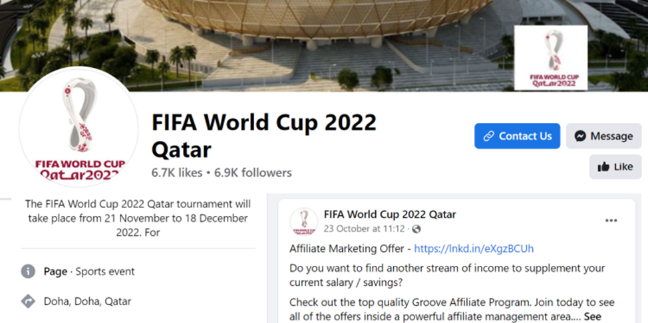Click the globe public audience icon
Viewport: 648px width, 323px height.
click(416, 229)
